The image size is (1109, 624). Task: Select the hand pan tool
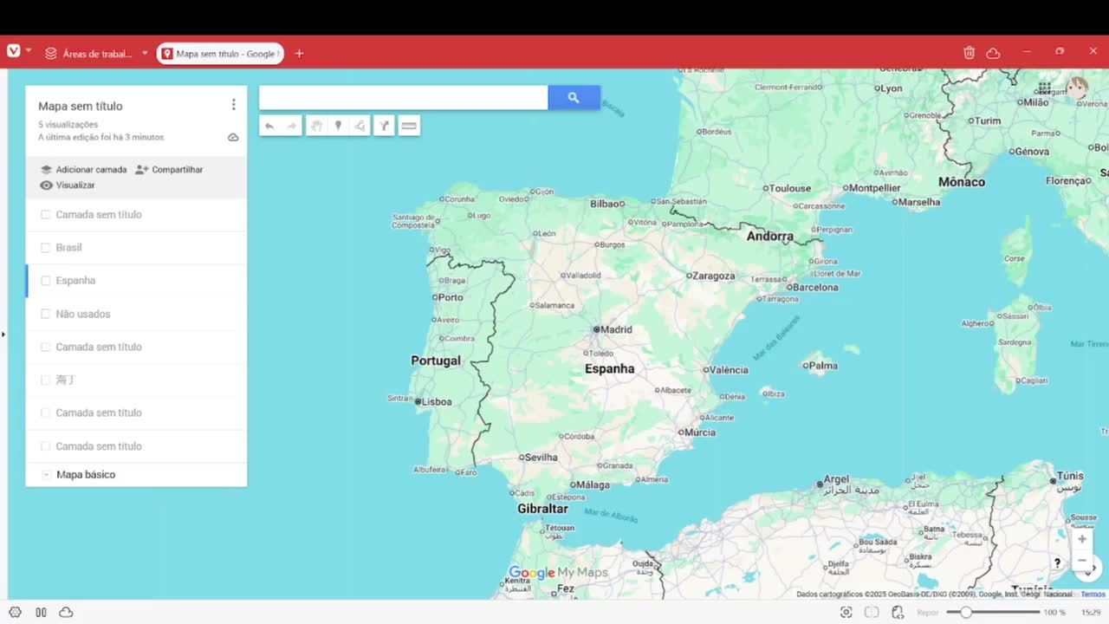(316, 127)
